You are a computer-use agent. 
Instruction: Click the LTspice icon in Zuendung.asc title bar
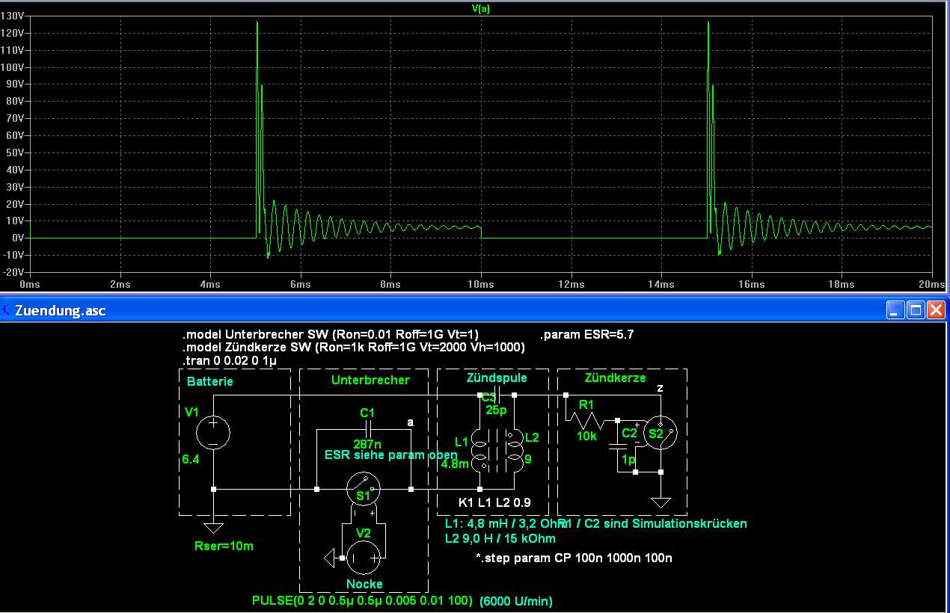(x=7, y=310)
